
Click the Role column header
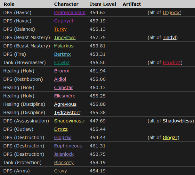pos(9,4)
